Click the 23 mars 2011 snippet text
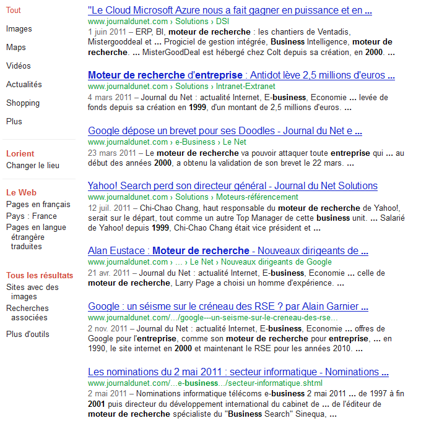This screenshot has height=426, width=421. [246, 158]
